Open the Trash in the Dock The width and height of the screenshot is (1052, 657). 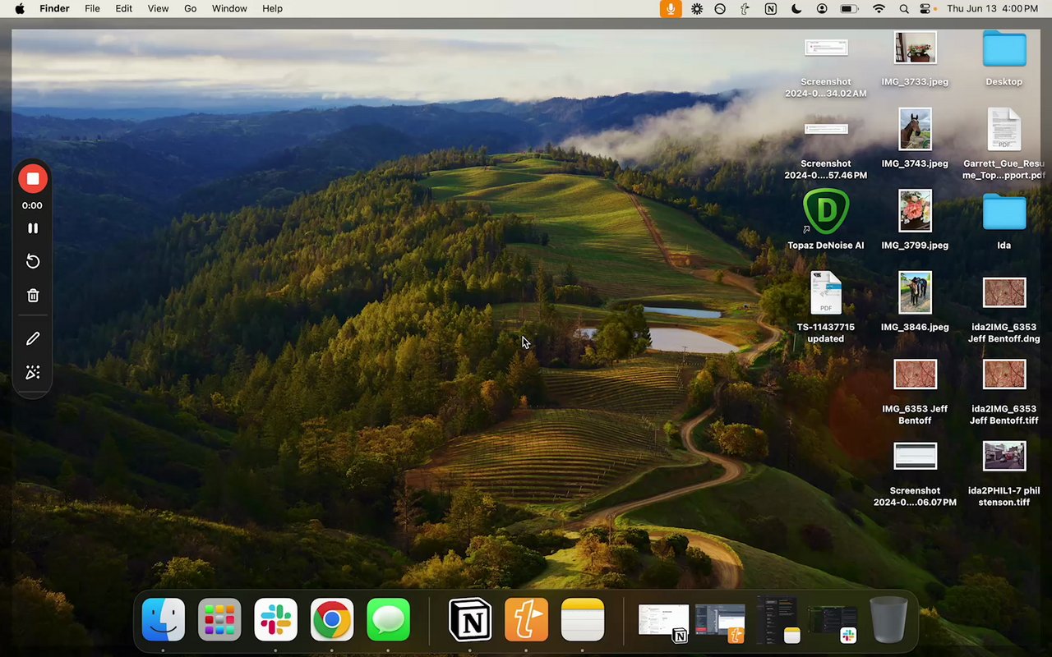[888, 619]
